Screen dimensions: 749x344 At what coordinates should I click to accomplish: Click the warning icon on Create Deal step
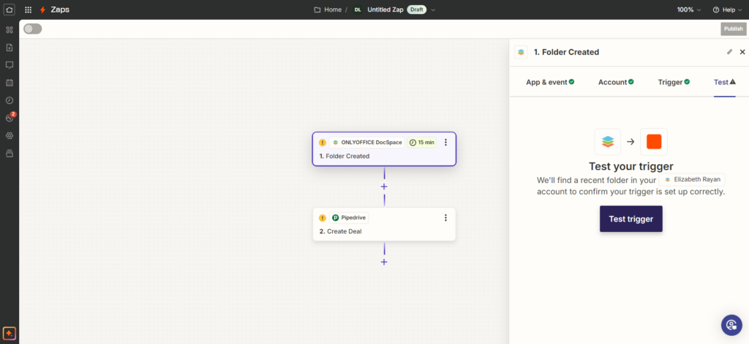pyautogui.click(x=323, y=218)
